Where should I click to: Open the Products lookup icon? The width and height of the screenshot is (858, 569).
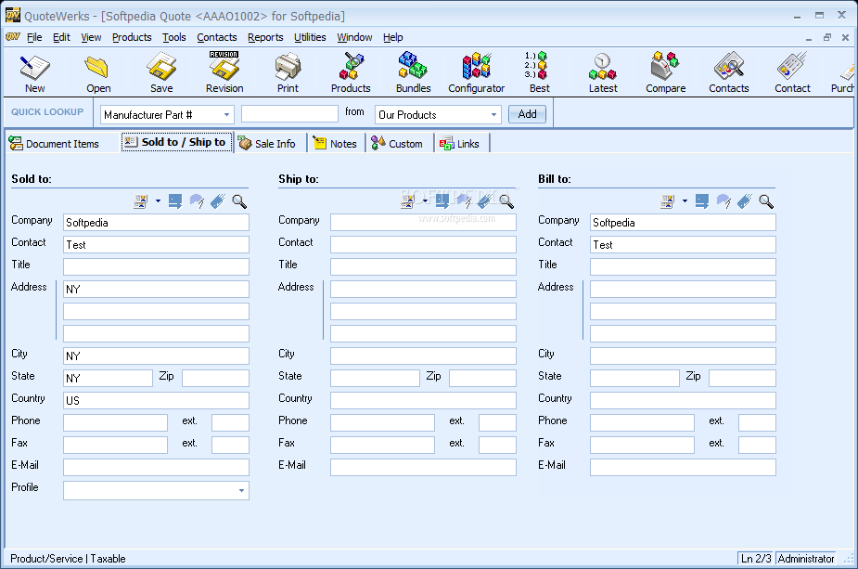click(x=351, y=73)
